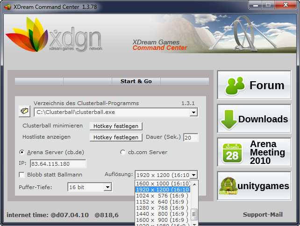This screenshot has height=226, width=300.
Task: Choose 1600 x 900 (16:9) resolution
Action: pos(163,220)
